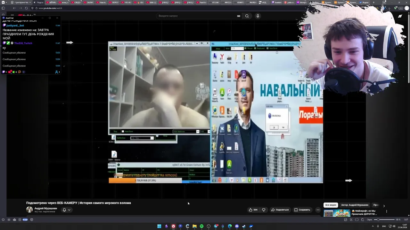Screen dimensions: 410x230
Task: Open the settings gear in the status bar
Action: click(x=3, y=220)
